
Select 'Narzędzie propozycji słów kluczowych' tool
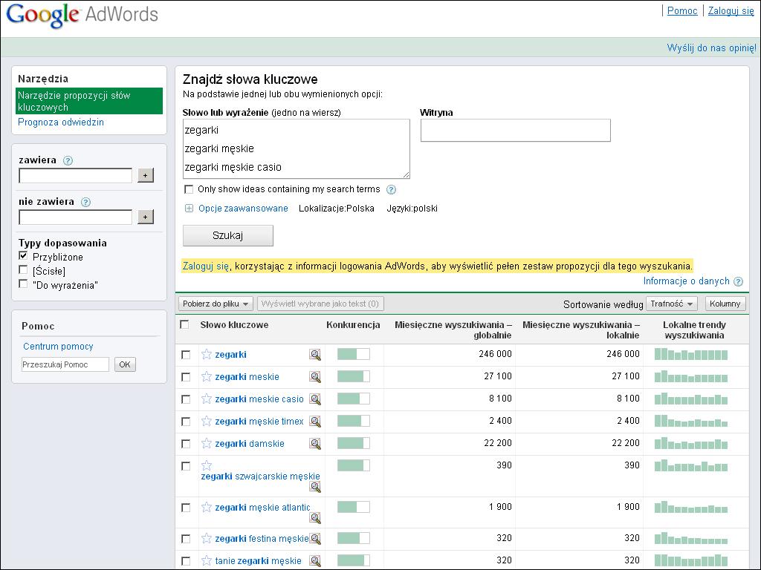(x=89, y=101)
